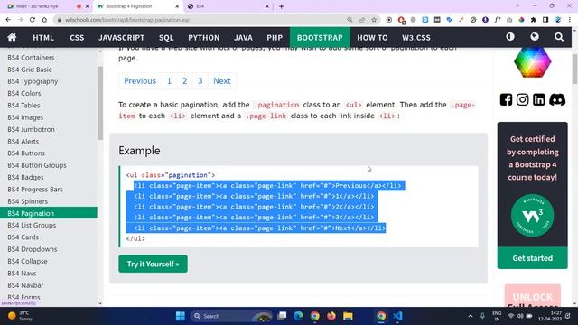Click the Next pagination link
Viewport: 578px width, 325px height.
pos(222,81)
